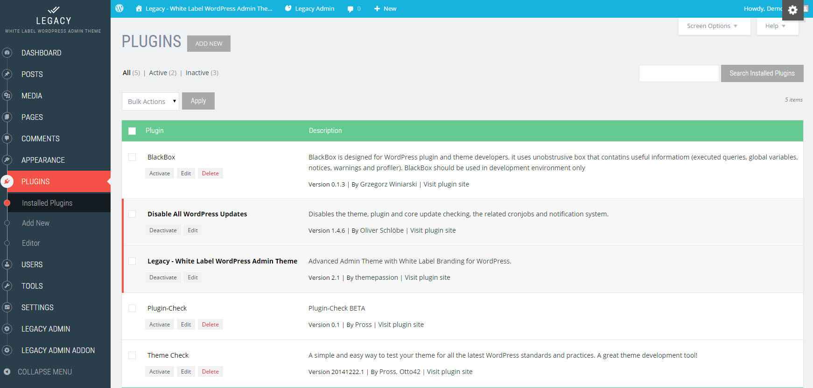
Task: Open the Settings menu item
Action: [37, 307]
